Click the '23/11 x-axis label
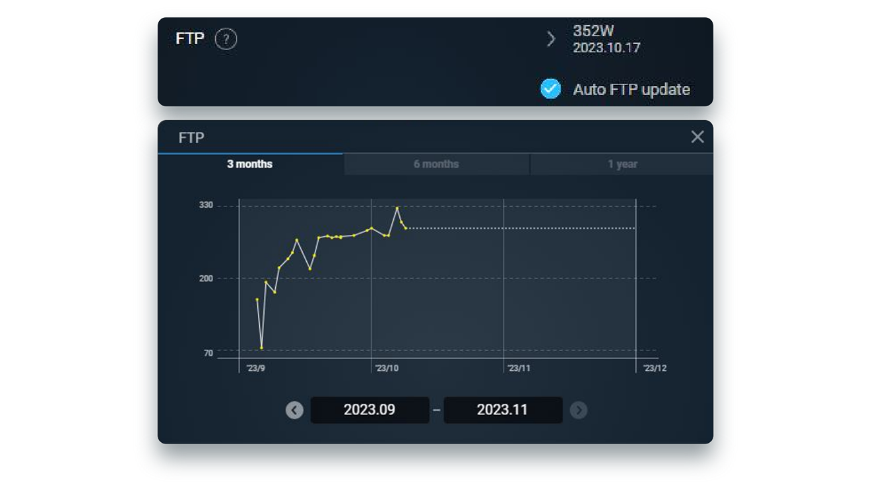The image size is (871, 489). click(519, 368)
